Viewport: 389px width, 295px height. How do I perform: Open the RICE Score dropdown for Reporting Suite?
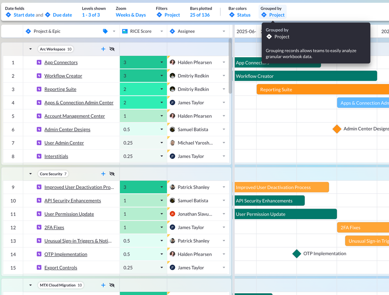click(161, 89)
